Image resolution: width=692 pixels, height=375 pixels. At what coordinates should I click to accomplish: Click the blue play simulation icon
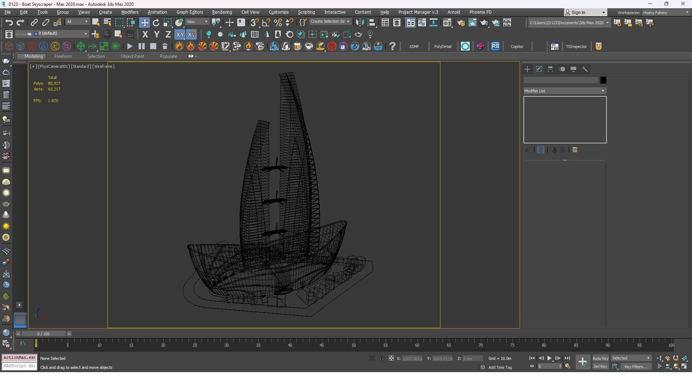[130, 46]
